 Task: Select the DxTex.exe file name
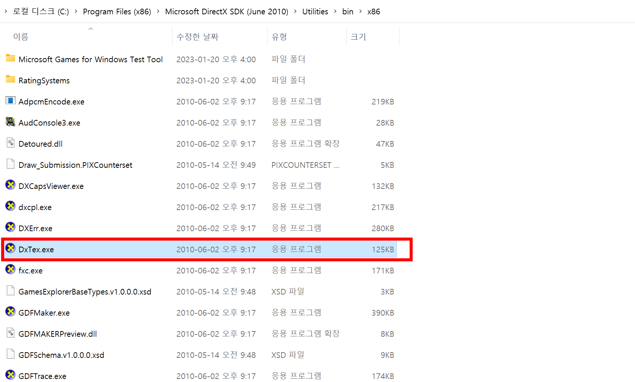coord(36,249)
